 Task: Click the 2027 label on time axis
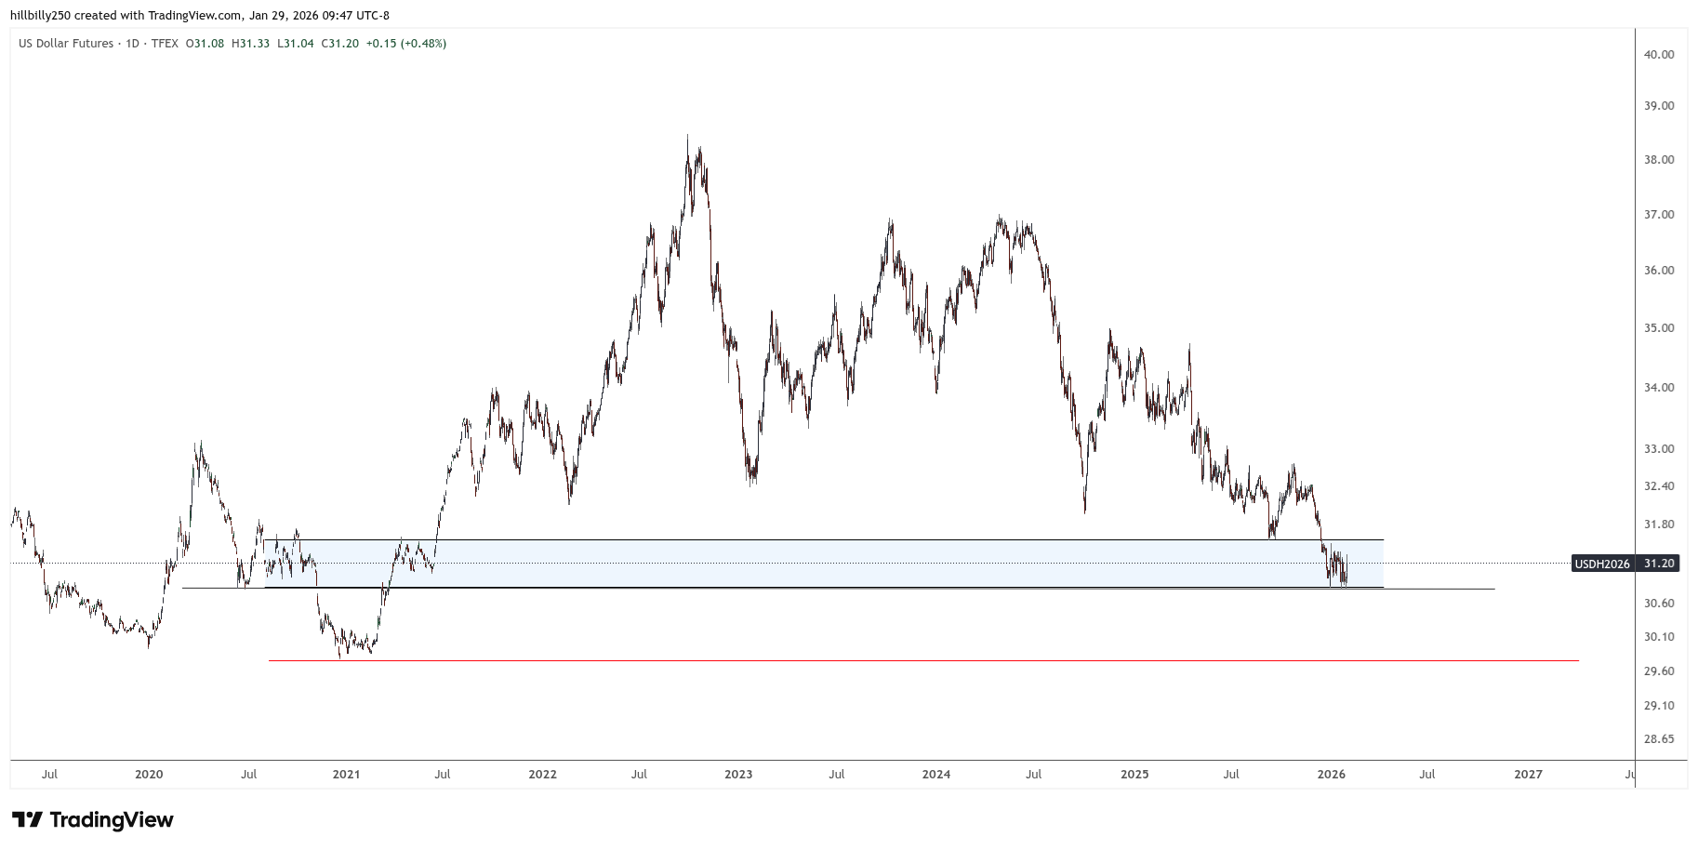(x=1528, y=774)
